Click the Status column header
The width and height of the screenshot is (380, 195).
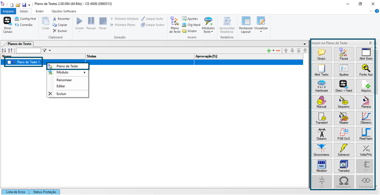(x=140, y=56)
